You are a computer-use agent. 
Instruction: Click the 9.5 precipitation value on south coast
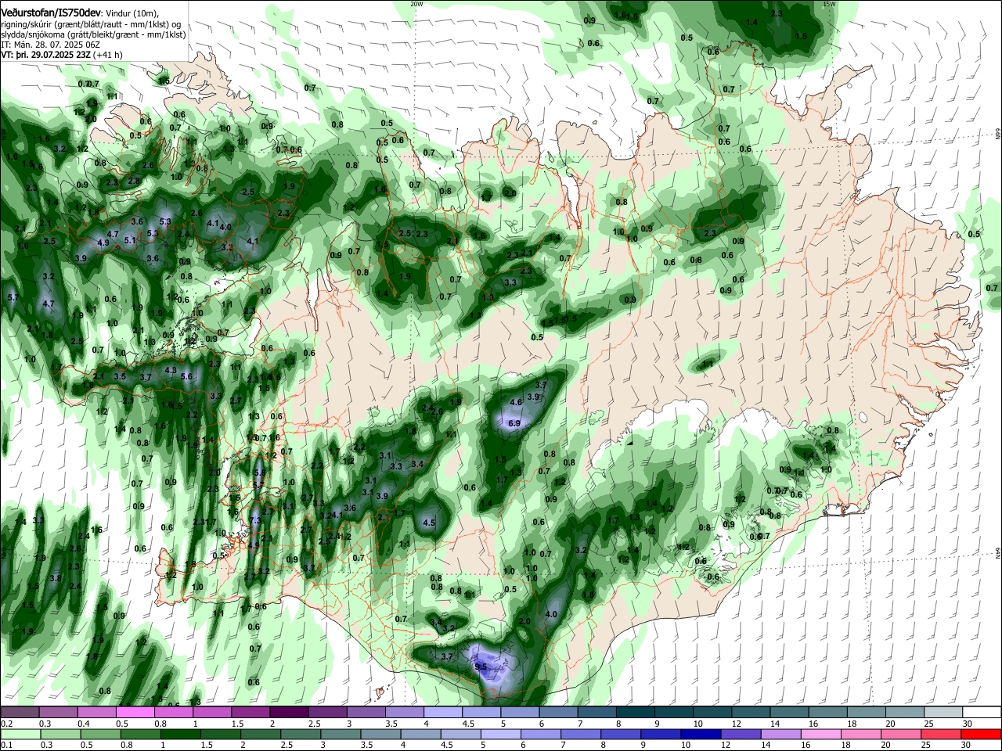(481, 667)
